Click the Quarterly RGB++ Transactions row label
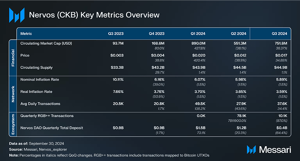The height and width of the screenshot is (161, 300). [47, 116]
